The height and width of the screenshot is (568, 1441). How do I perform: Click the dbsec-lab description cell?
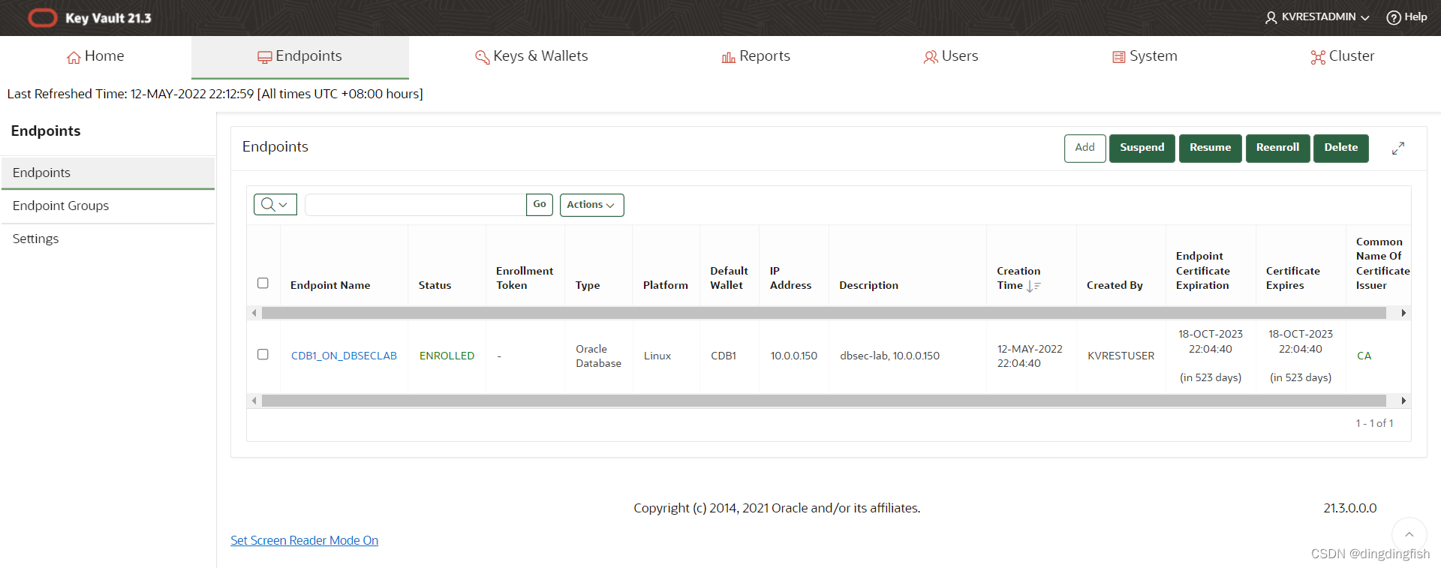(889, 356)
